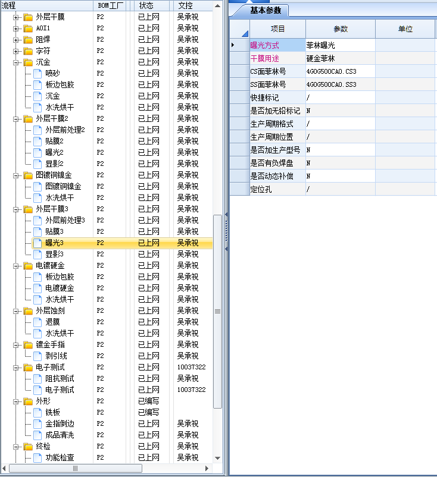Collapse the 外层干膜2 node
Image resolution: width=437 pixels, height=477 pixels.
pyautogui.click(x=15, y=119)
